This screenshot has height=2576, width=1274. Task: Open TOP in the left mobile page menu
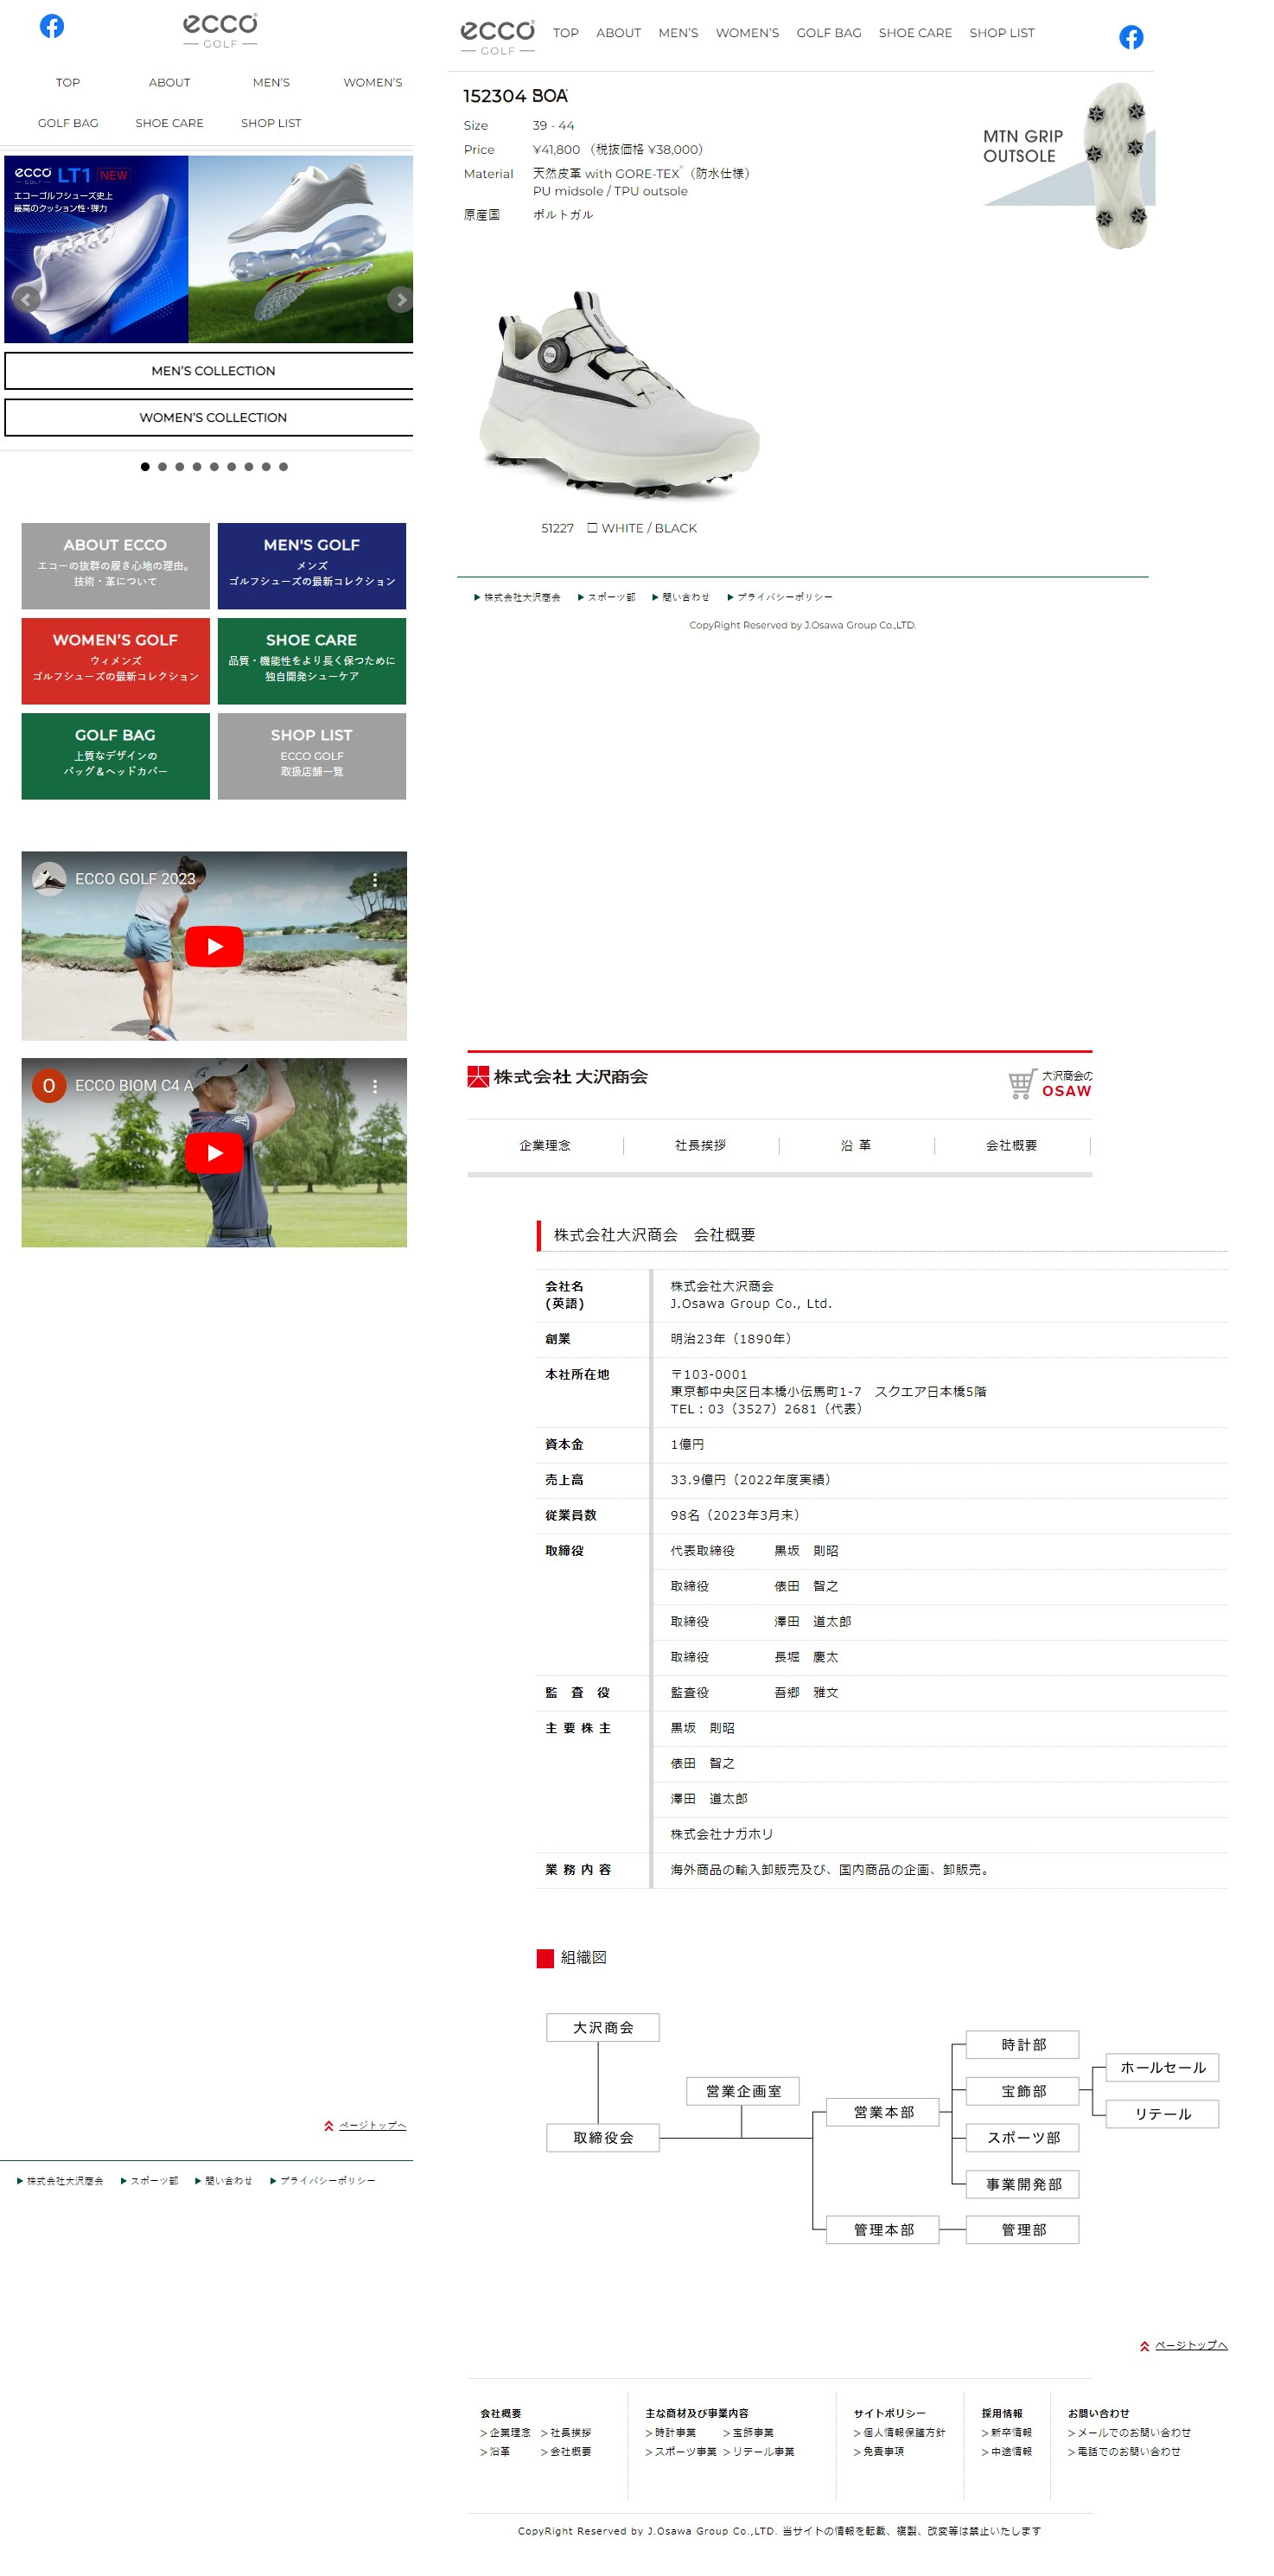pyautogui.click(x=68, y=82)
